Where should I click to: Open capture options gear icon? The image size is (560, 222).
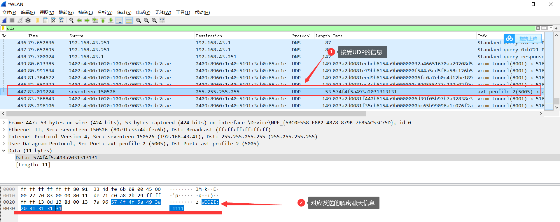[x=28, y=20]
